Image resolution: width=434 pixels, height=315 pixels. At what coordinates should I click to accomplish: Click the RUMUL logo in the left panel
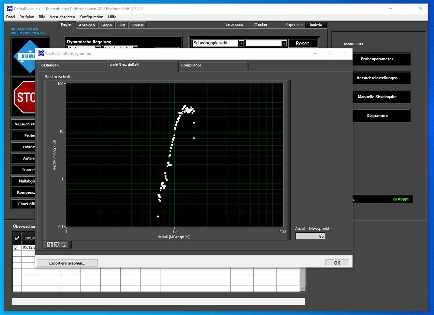point(24,56)
